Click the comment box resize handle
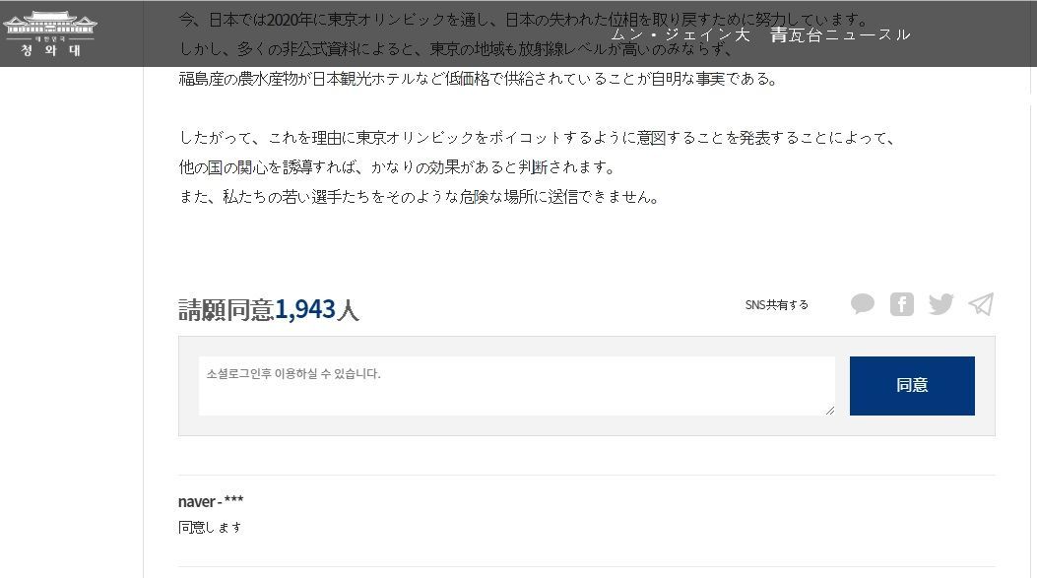This screenshot has width=1037, height=578. (x=830, y=411)
